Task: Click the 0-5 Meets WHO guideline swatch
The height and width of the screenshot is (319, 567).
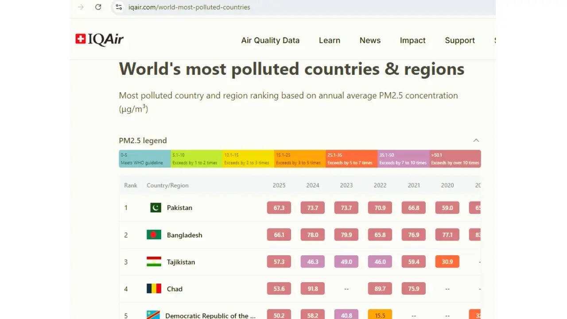Action: pyautogui.click(x=145, y=159)
